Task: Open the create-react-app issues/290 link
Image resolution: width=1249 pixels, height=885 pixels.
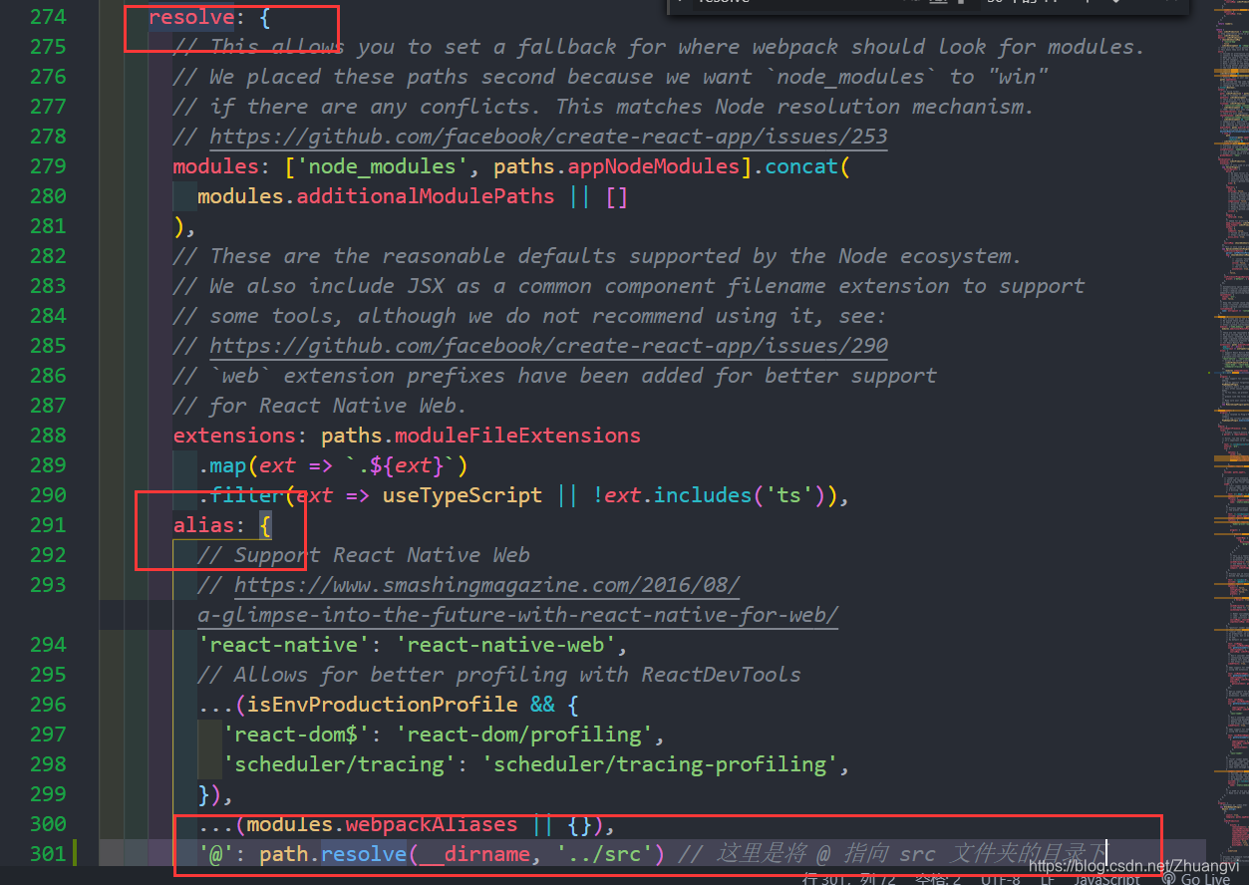Action: pos(548,346)
